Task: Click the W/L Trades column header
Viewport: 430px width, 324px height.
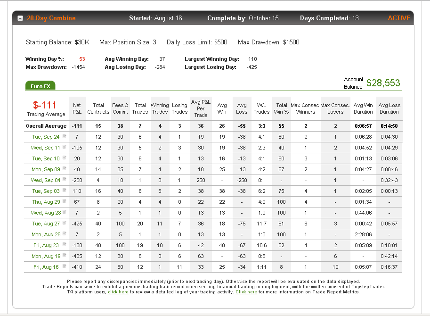Action: pyautogui.click(x=261, y=108)
